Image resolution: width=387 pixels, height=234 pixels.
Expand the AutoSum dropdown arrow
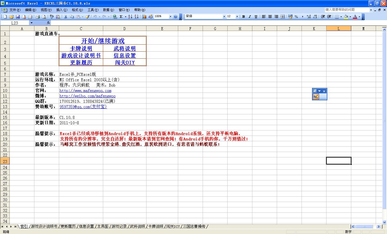pos(126,17)
